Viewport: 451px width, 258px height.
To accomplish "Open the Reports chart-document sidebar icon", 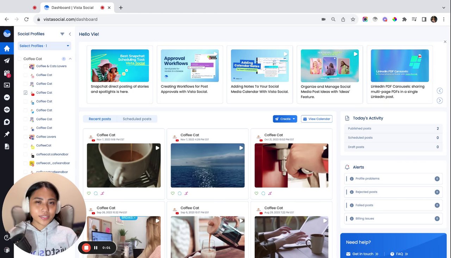I will tap(7, 146).
